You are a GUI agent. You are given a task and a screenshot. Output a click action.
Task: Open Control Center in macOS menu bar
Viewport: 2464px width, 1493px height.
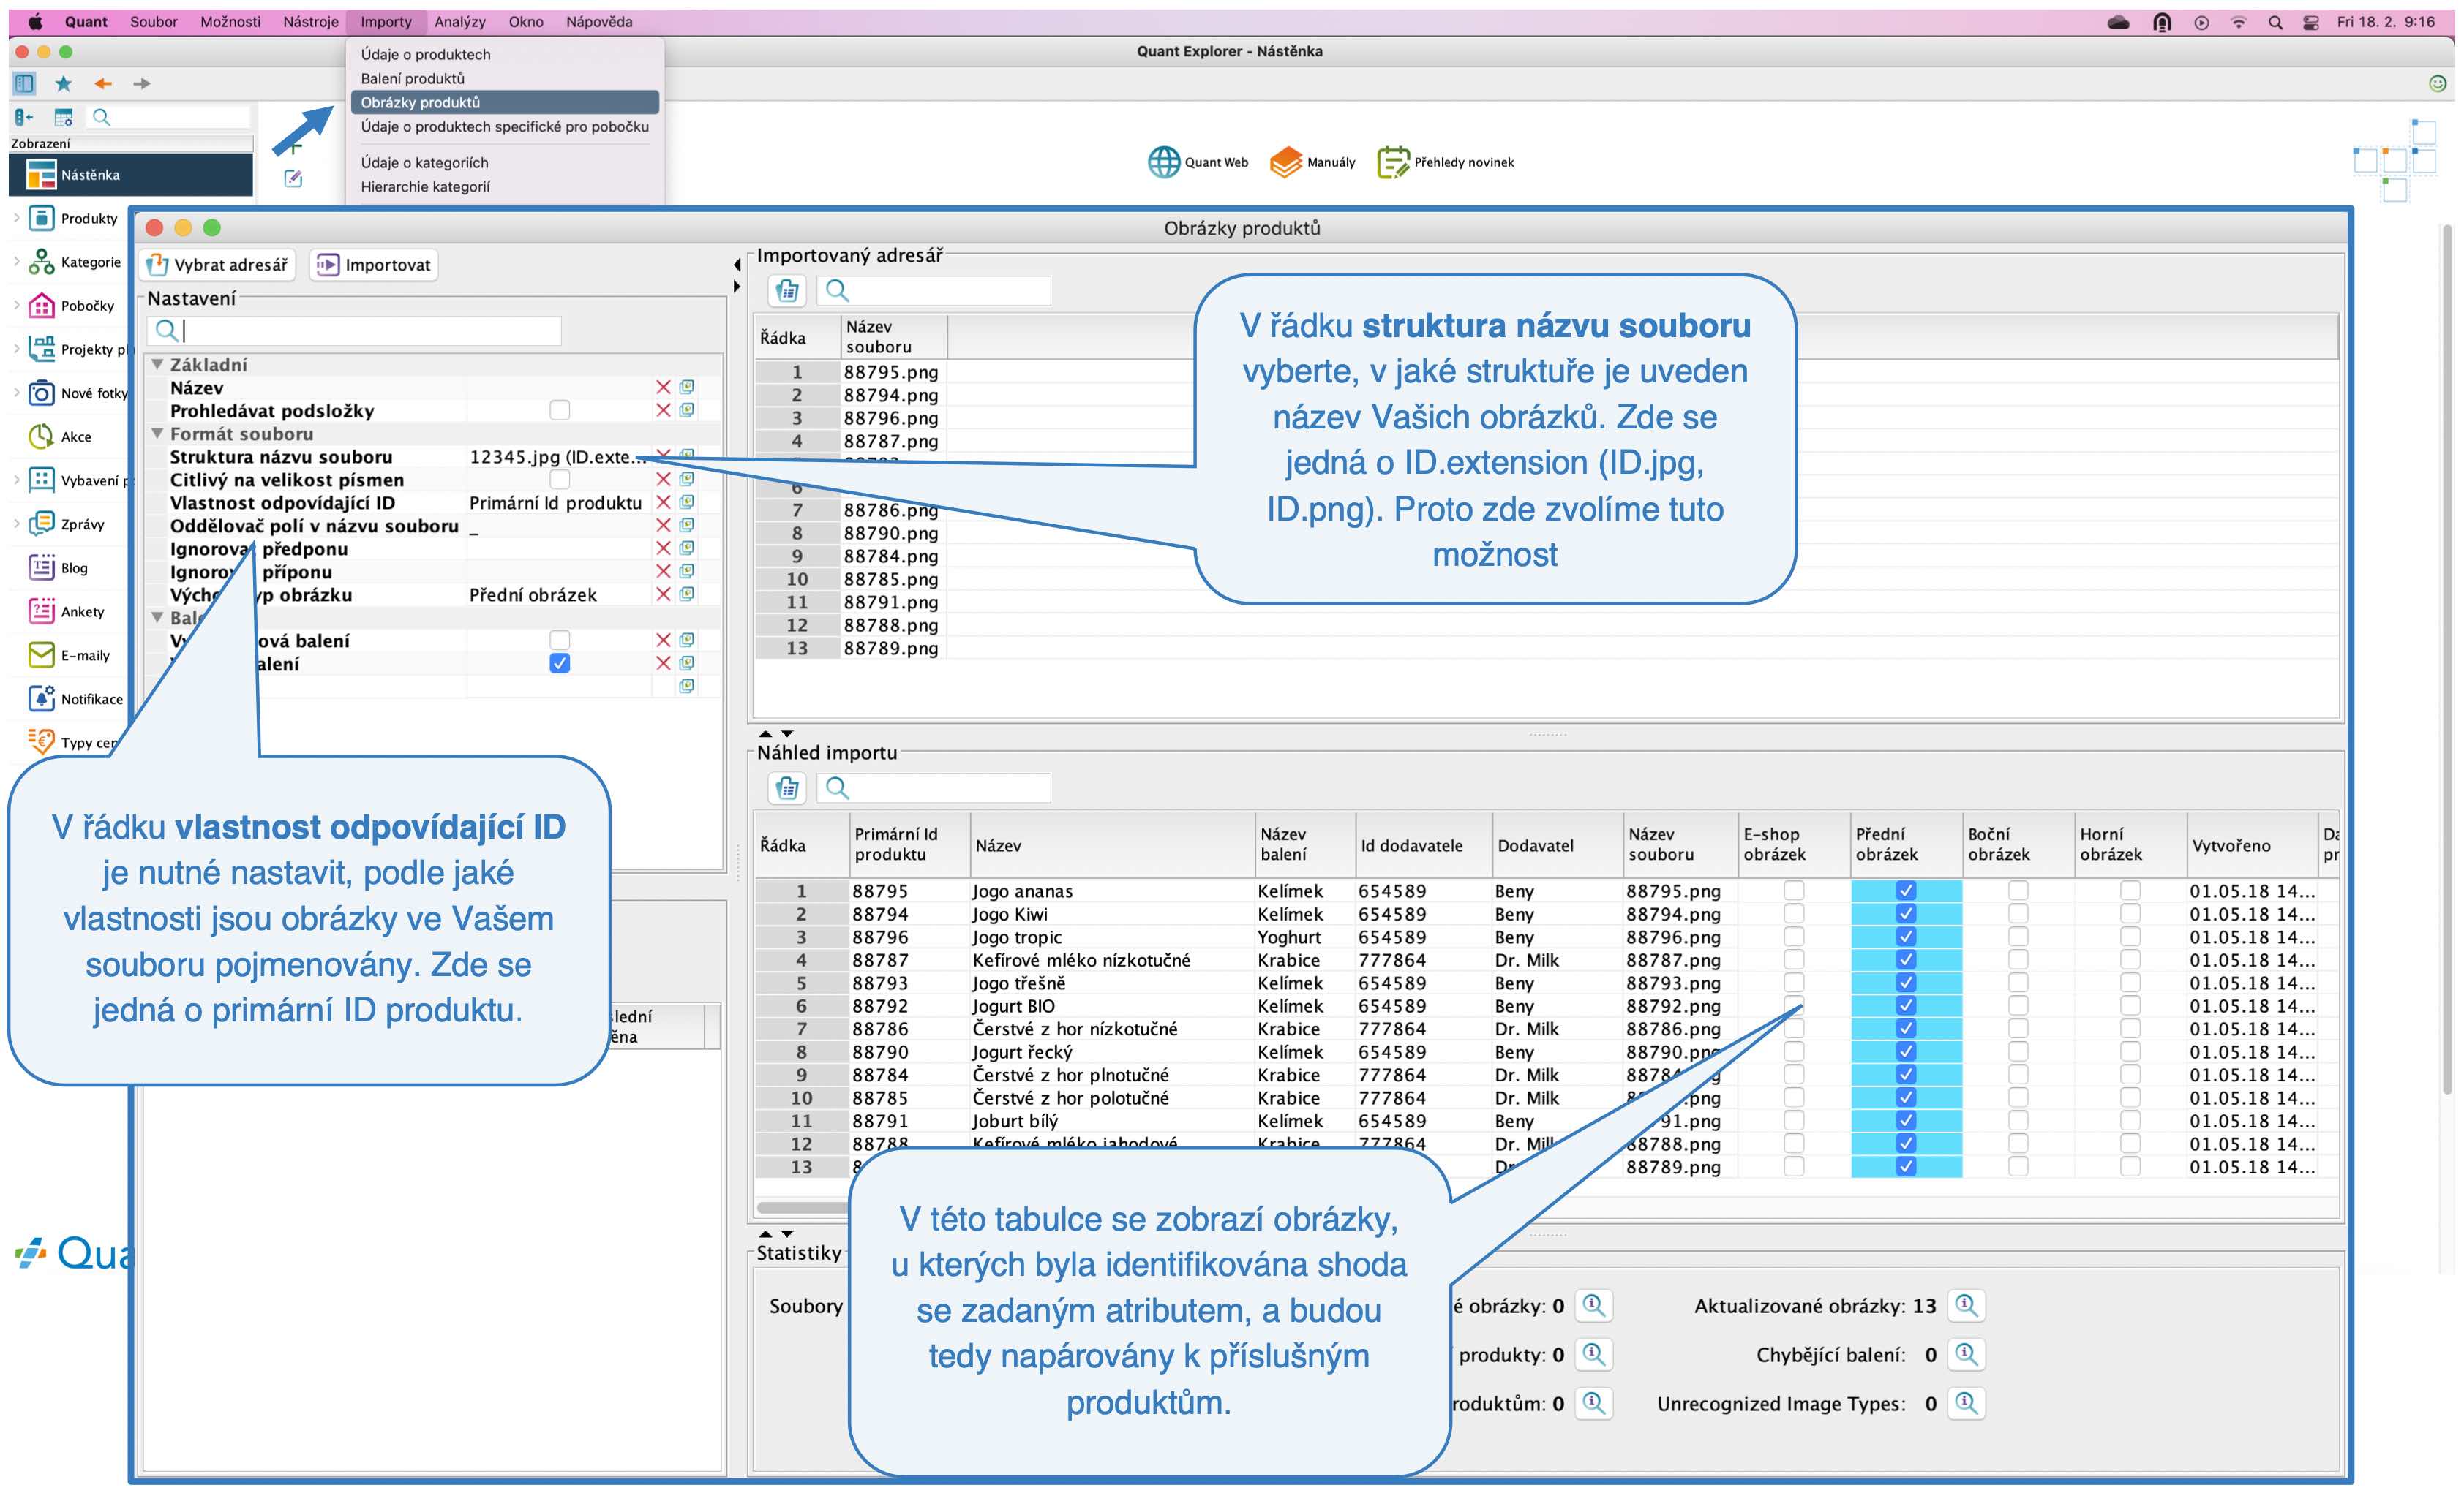(2311, 22)
